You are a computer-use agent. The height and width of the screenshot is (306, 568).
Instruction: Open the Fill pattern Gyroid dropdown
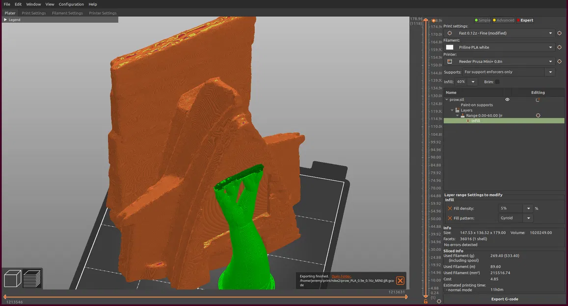coord(529,218)
